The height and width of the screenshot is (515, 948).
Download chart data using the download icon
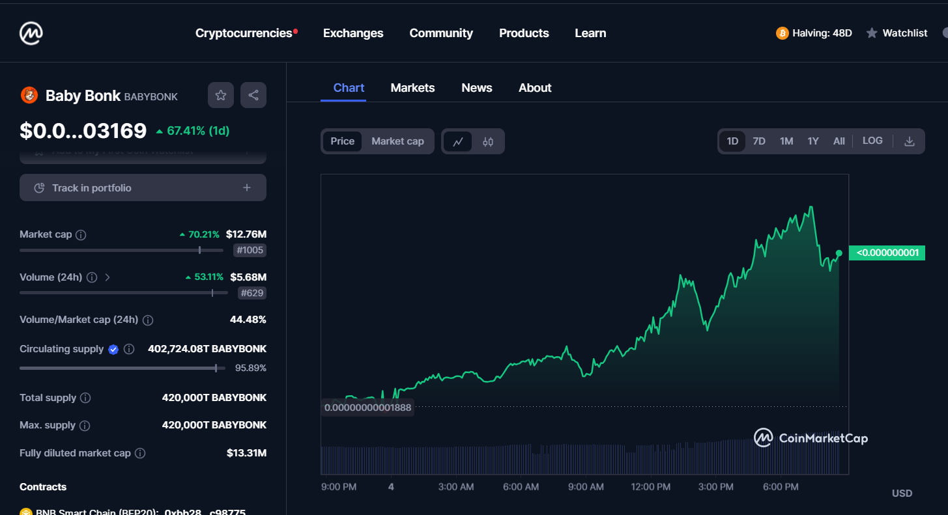910,141
